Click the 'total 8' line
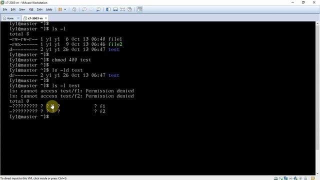Image resolution: width=320 pixels, height=180 pixels. tap(19, 34)
